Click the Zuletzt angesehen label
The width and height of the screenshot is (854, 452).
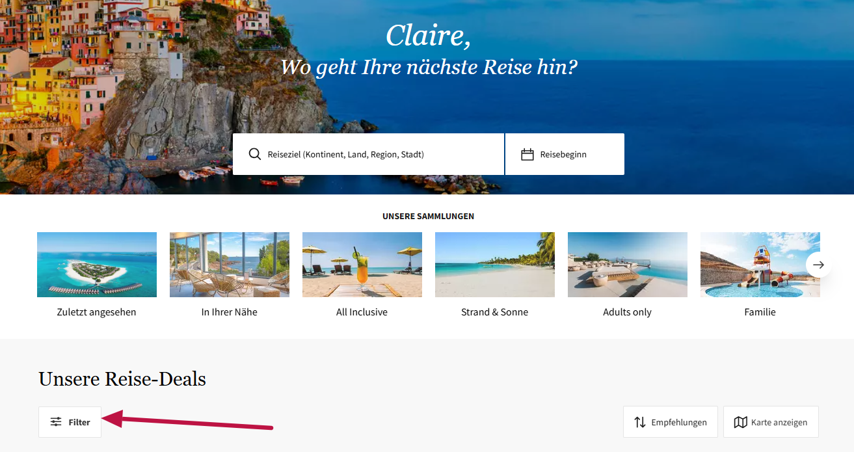coord(97,312)
